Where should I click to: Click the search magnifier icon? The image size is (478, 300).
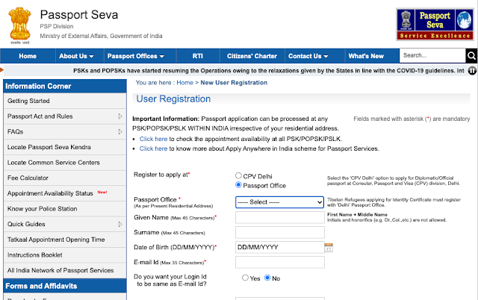click(x=471, y=56)
